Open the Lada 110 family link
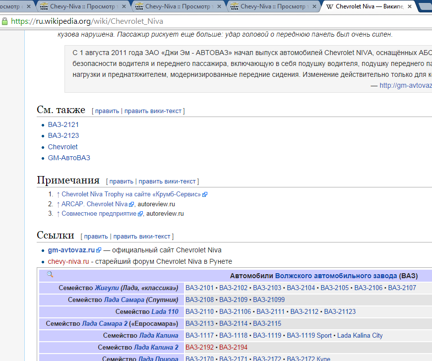The width and height of the screenshot is (432, 361). point(165,312)
